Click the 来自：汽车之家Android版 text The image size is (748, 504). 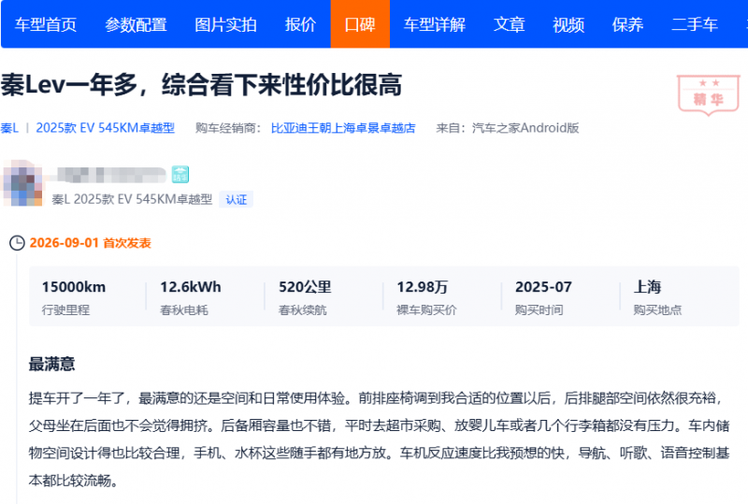pyautogui.click(x=508, y=128)
